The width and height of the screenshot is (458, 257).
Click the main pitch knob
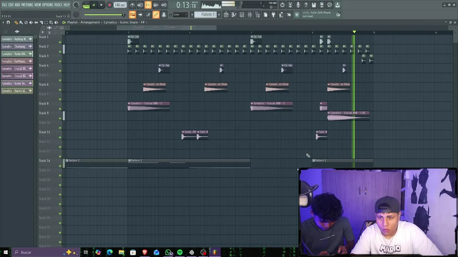[x=76, y=15]
